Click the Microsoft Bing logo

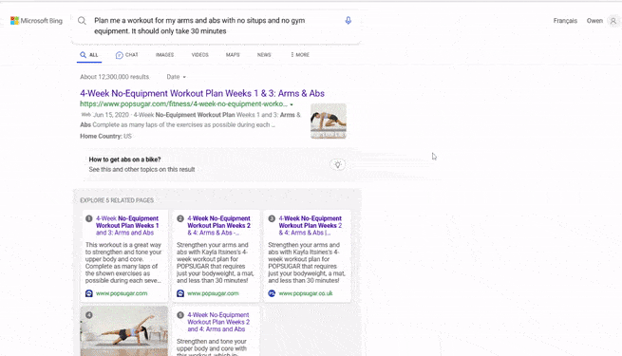(x=36, y=21)
